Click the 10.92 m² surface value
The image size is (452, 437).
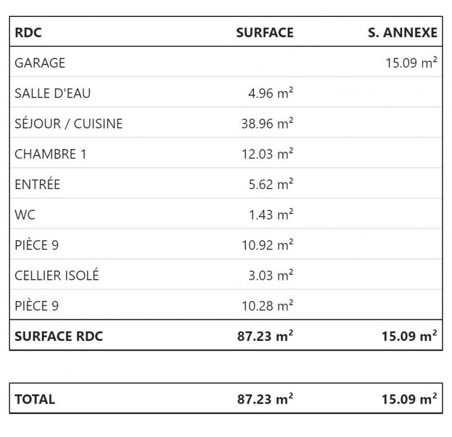click(267, 245)
